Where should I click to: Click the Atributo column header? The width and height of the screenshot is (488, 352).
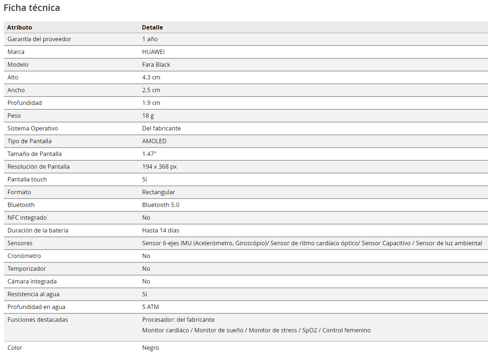click(x=20, y=27)
